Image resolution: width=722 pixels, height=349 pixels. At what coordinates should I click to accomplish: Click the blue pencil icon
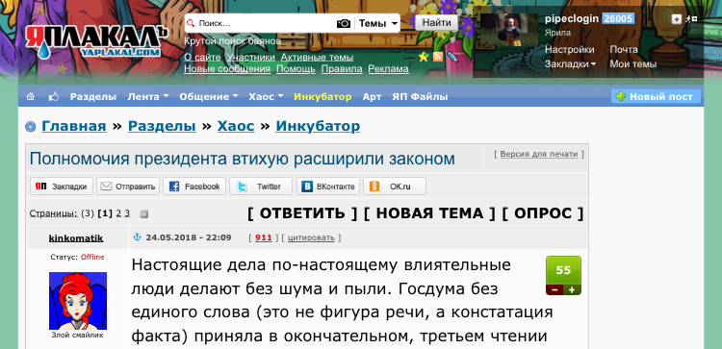(451, 57)
